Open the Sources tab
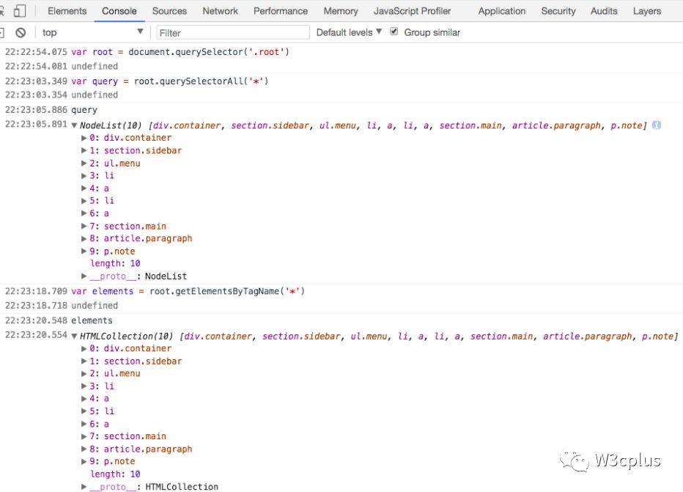The image size is (683, 492). click(x=169, y=11)
